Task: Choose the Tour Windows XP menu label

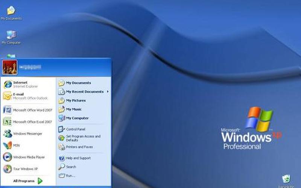Action: 25,169
